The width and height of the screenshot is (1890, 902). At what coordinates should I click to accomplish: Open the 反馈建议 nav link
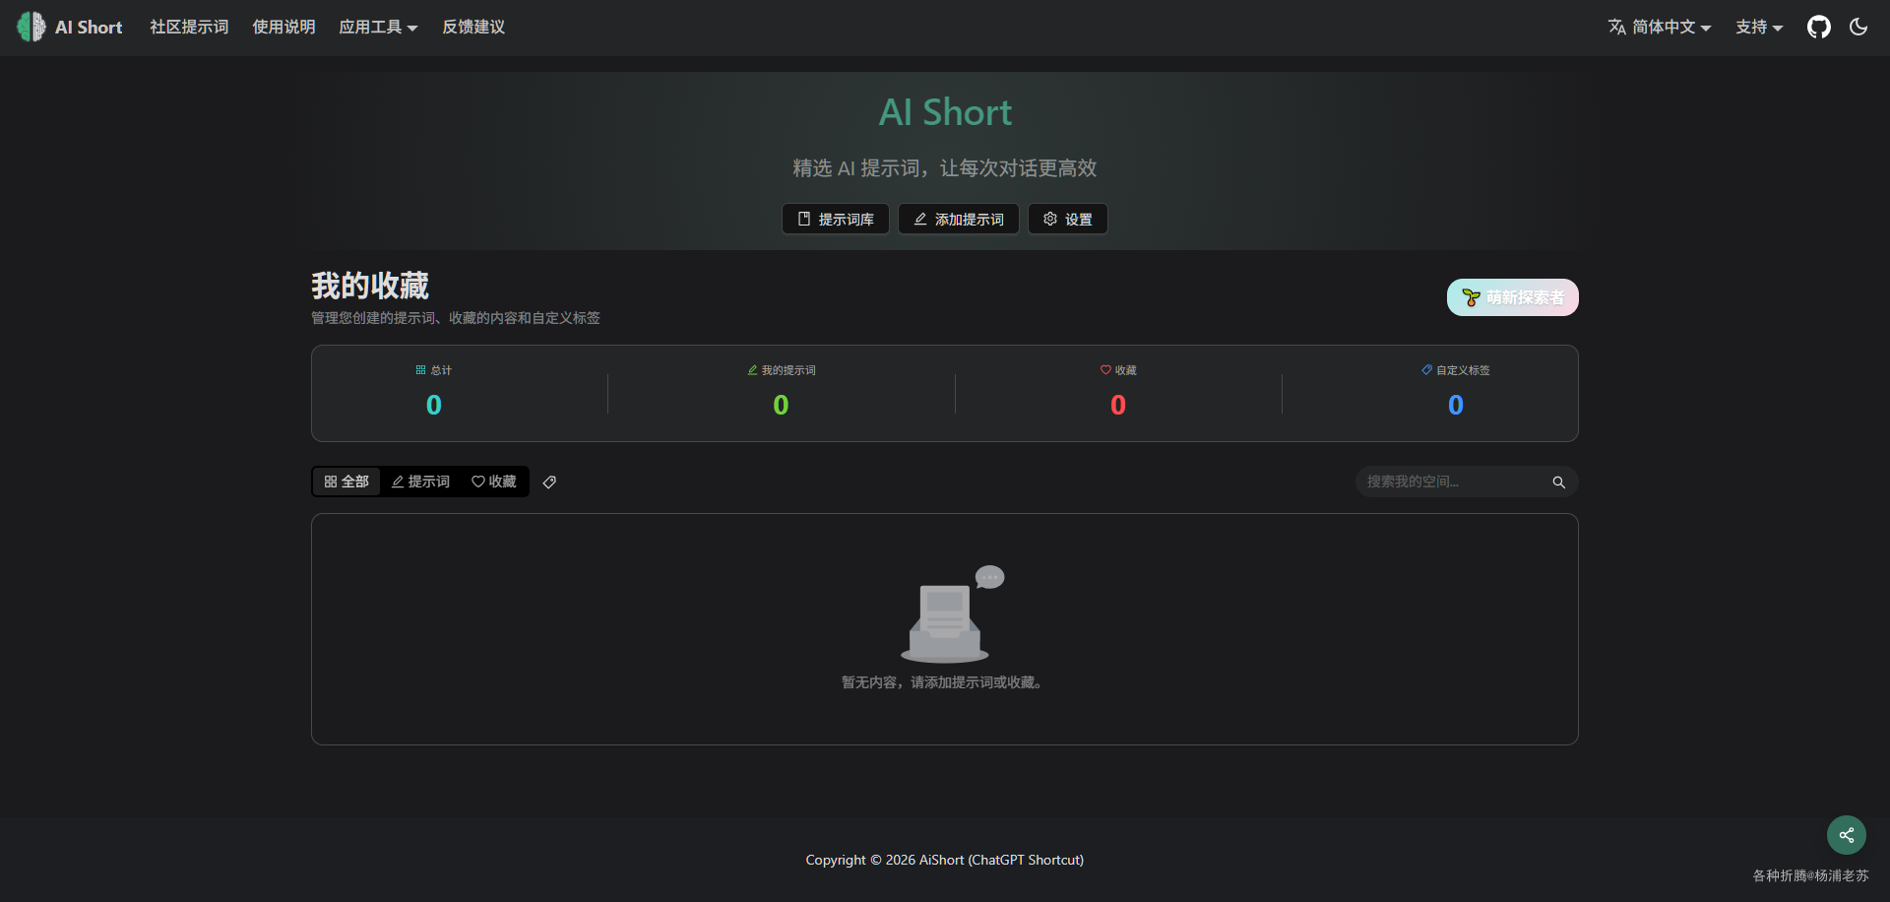[x=473, y=27]
